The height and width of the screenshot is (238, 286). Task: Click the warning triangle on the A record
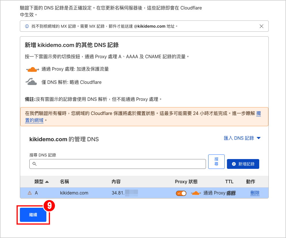coord(30,193)
